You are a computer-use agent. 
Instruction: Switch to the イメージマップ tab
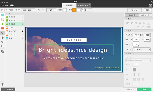tap(84, 5)
